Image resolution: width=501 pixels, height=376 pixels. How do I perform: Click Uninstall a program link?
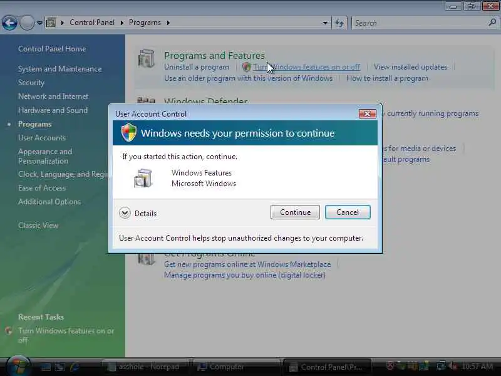(x=197, y=67)
